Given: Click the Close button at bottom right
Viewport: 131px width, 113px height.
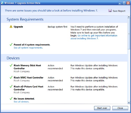Looking at the screenshot, I should 120,108.
